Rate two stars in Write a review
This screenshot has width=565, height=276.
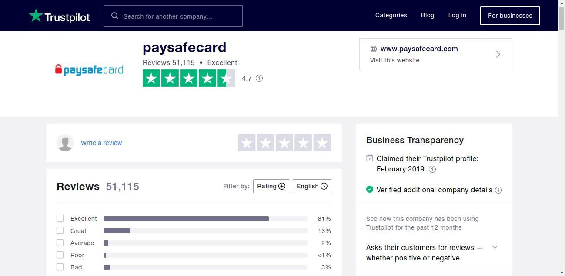coord(265,143)
